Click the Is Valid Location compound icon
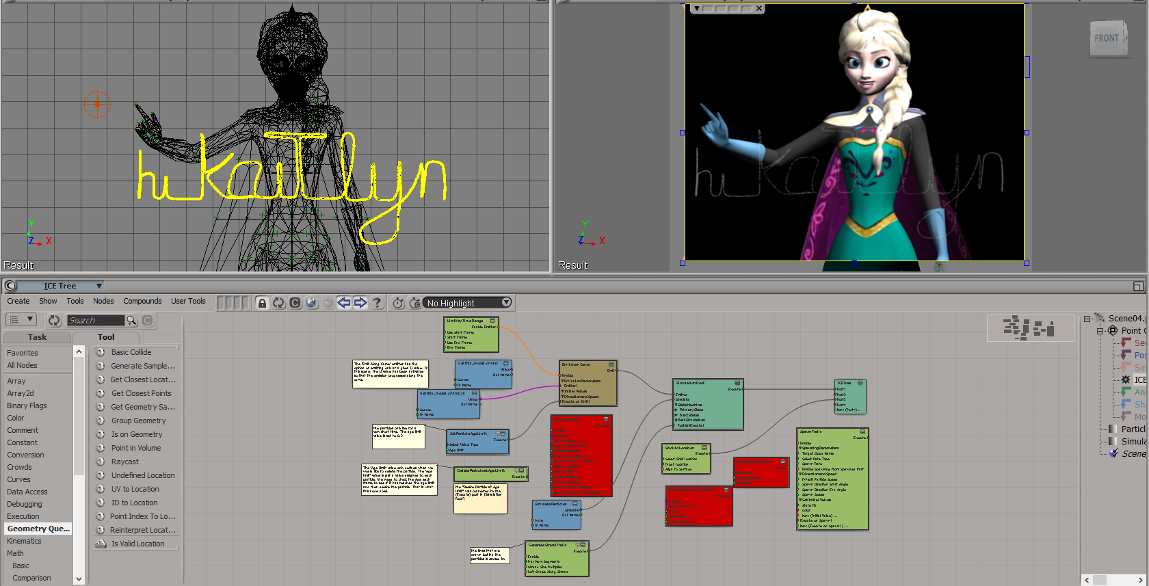This screenshot has width=1149, height=586. coord(101,544)
